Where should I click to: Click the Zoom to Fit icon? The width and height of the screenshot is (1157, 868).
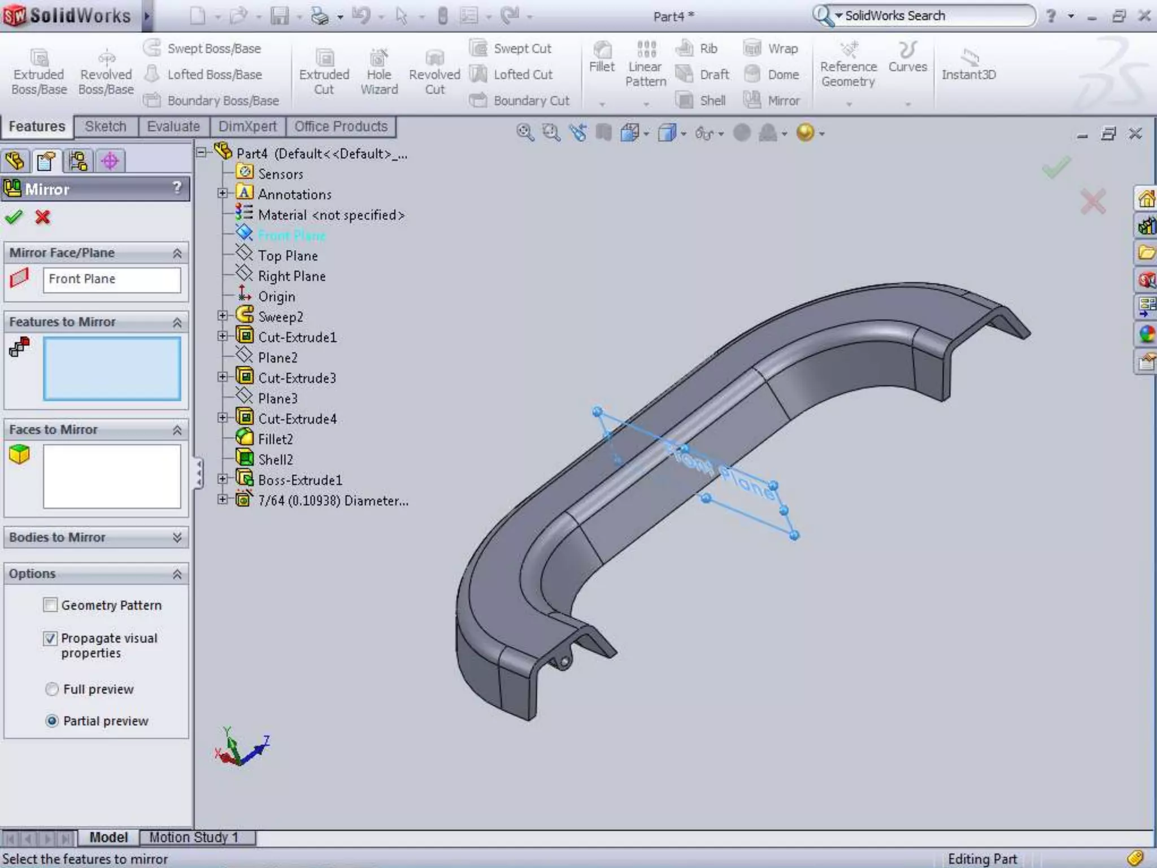coord(524,133)
